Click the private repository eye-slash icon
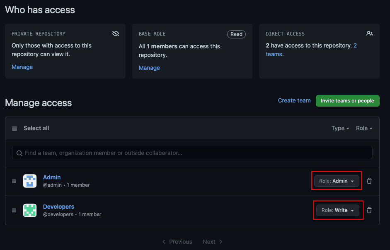This screenshot has width=390, height=250. point(116,34)
